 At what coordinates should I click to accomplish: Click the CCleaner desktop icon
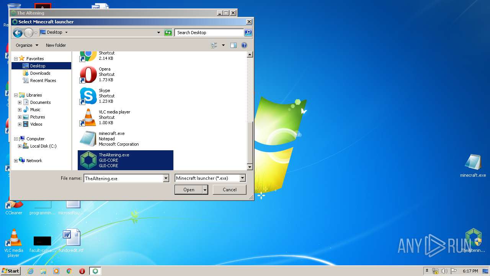[14, 207]
